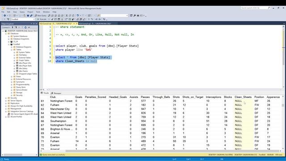Image resolution: width=286 pixels, height=161 pixels.
Task: Close the active yellow SQLQuery tab
Action: [76, 24]
